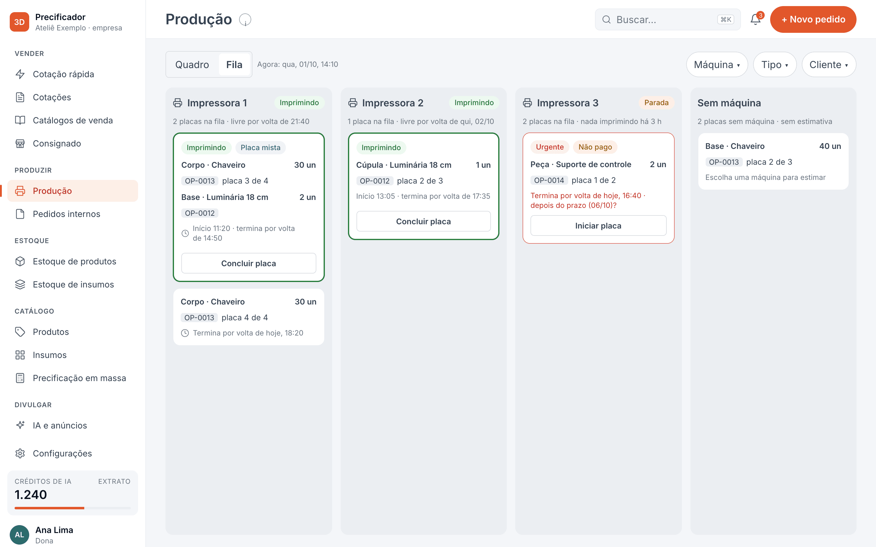Open the Extrato credits link

pyautogui.click(x=114, y=481)
